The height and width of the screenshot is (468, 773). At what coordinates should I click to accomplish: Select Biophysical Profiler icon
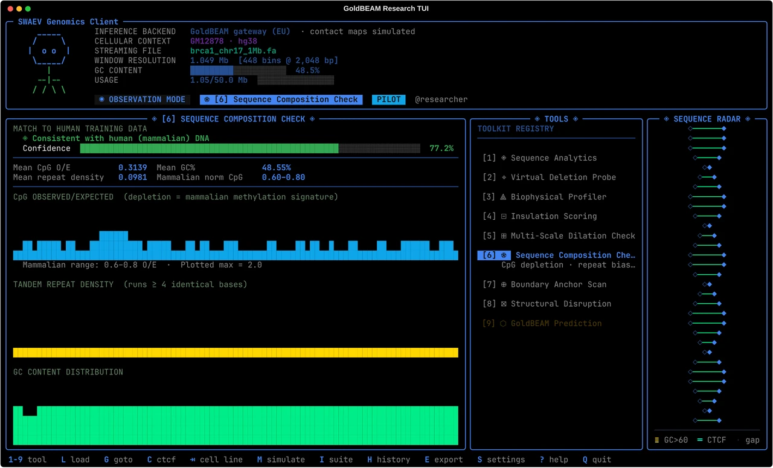click(x=504, y=197)
